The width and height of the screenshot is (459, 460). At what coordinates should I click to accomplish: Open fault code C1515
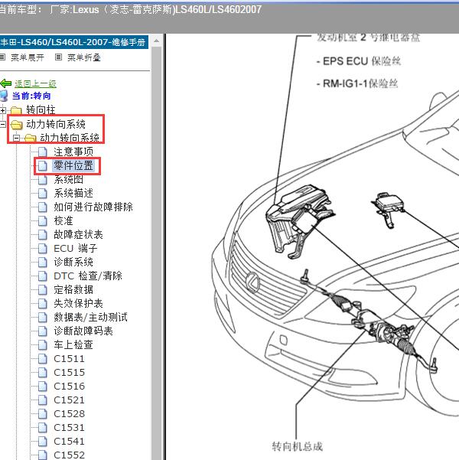tap(69, 372)
